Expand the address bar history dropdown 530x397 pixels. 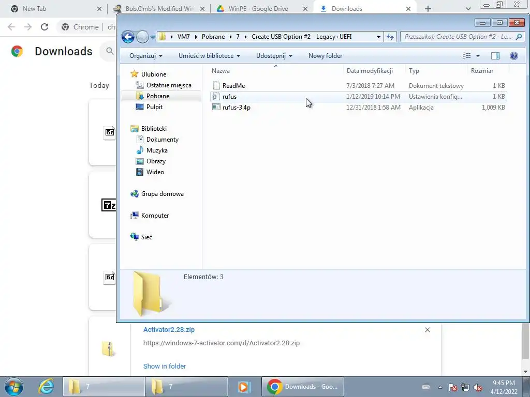click(378, 37)
